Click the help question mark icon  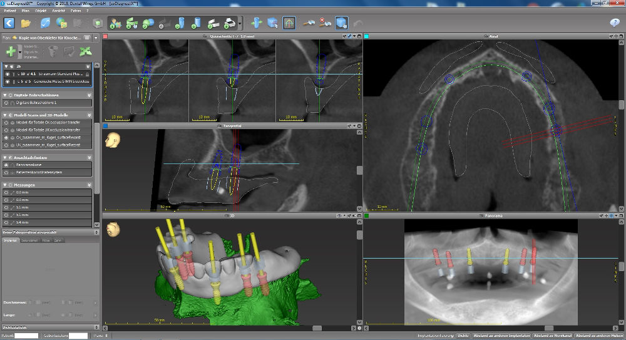[x=614, y=23]
